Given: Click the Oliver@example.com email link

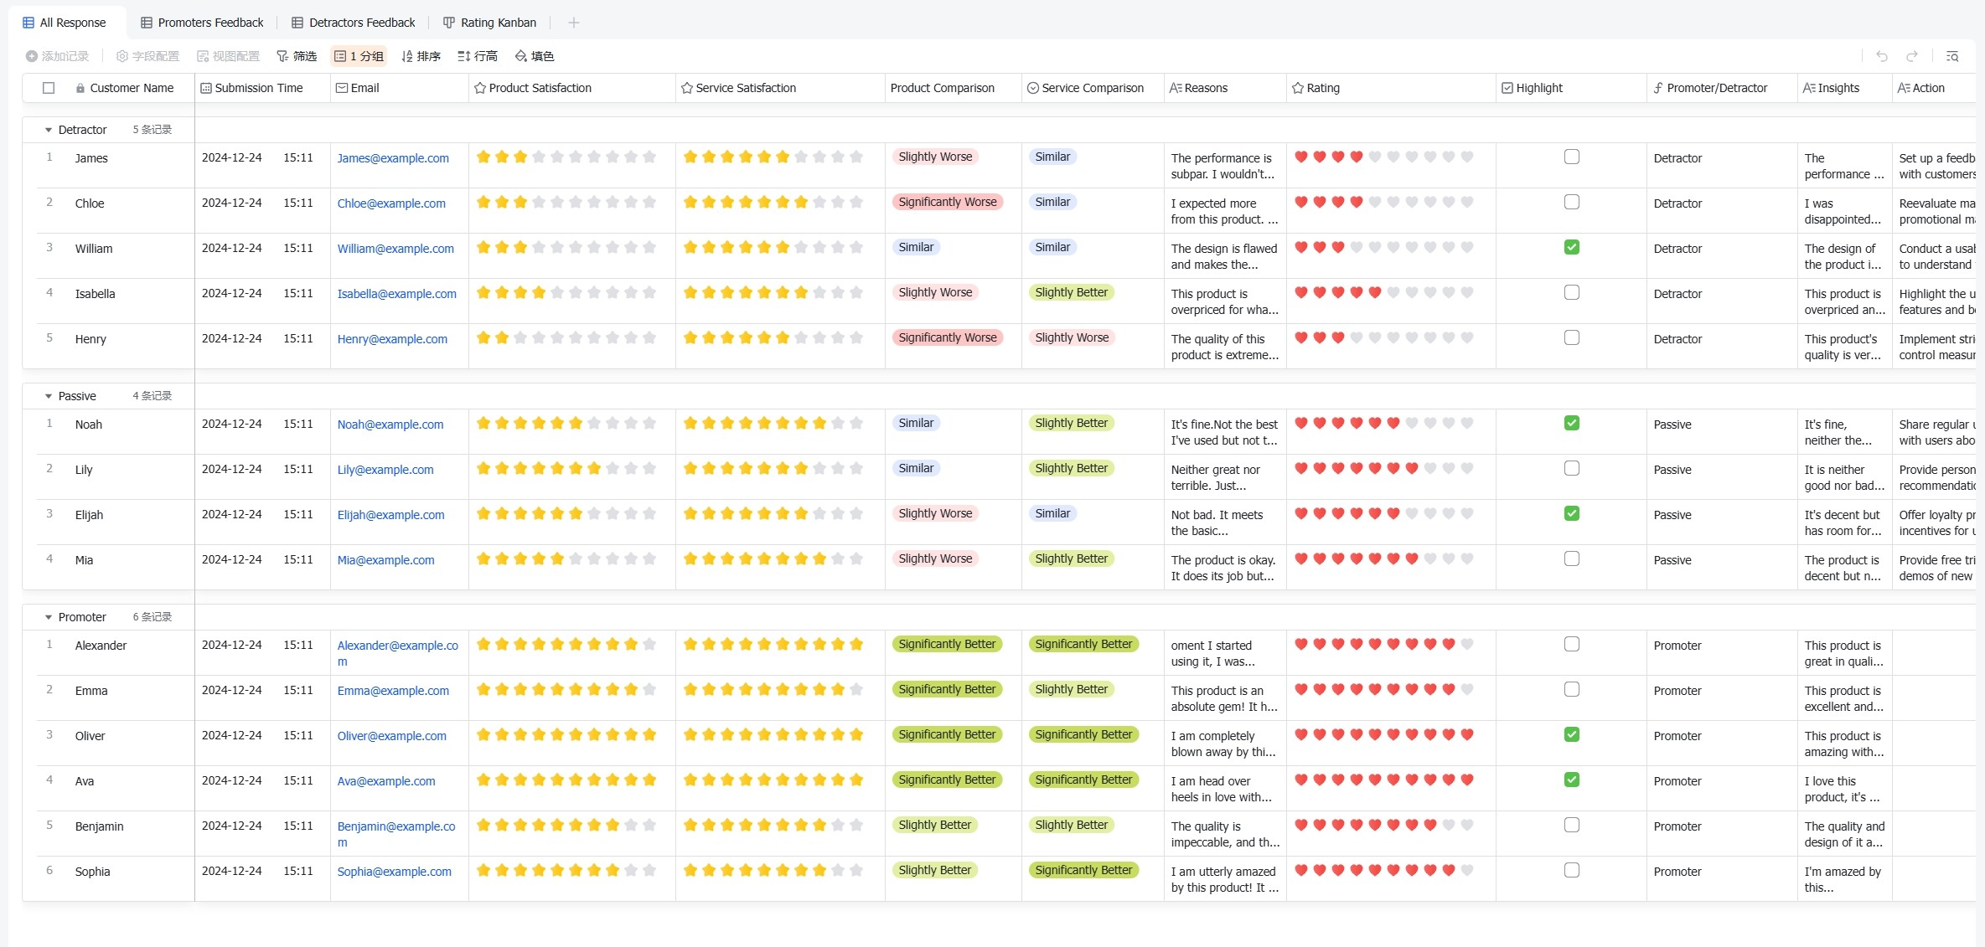Looking at the screenshot, I should click(391, 736).
